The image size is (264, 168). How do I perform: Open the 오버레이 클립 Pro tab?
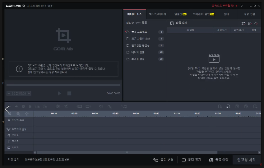coord(204,14)
